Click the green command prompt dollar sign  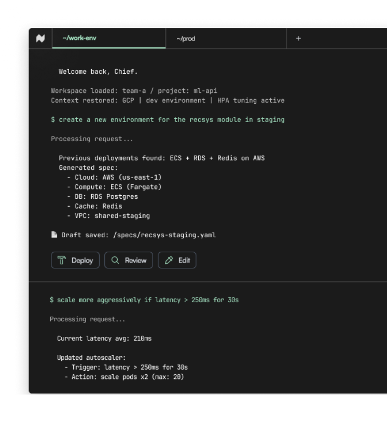[53, 119]
